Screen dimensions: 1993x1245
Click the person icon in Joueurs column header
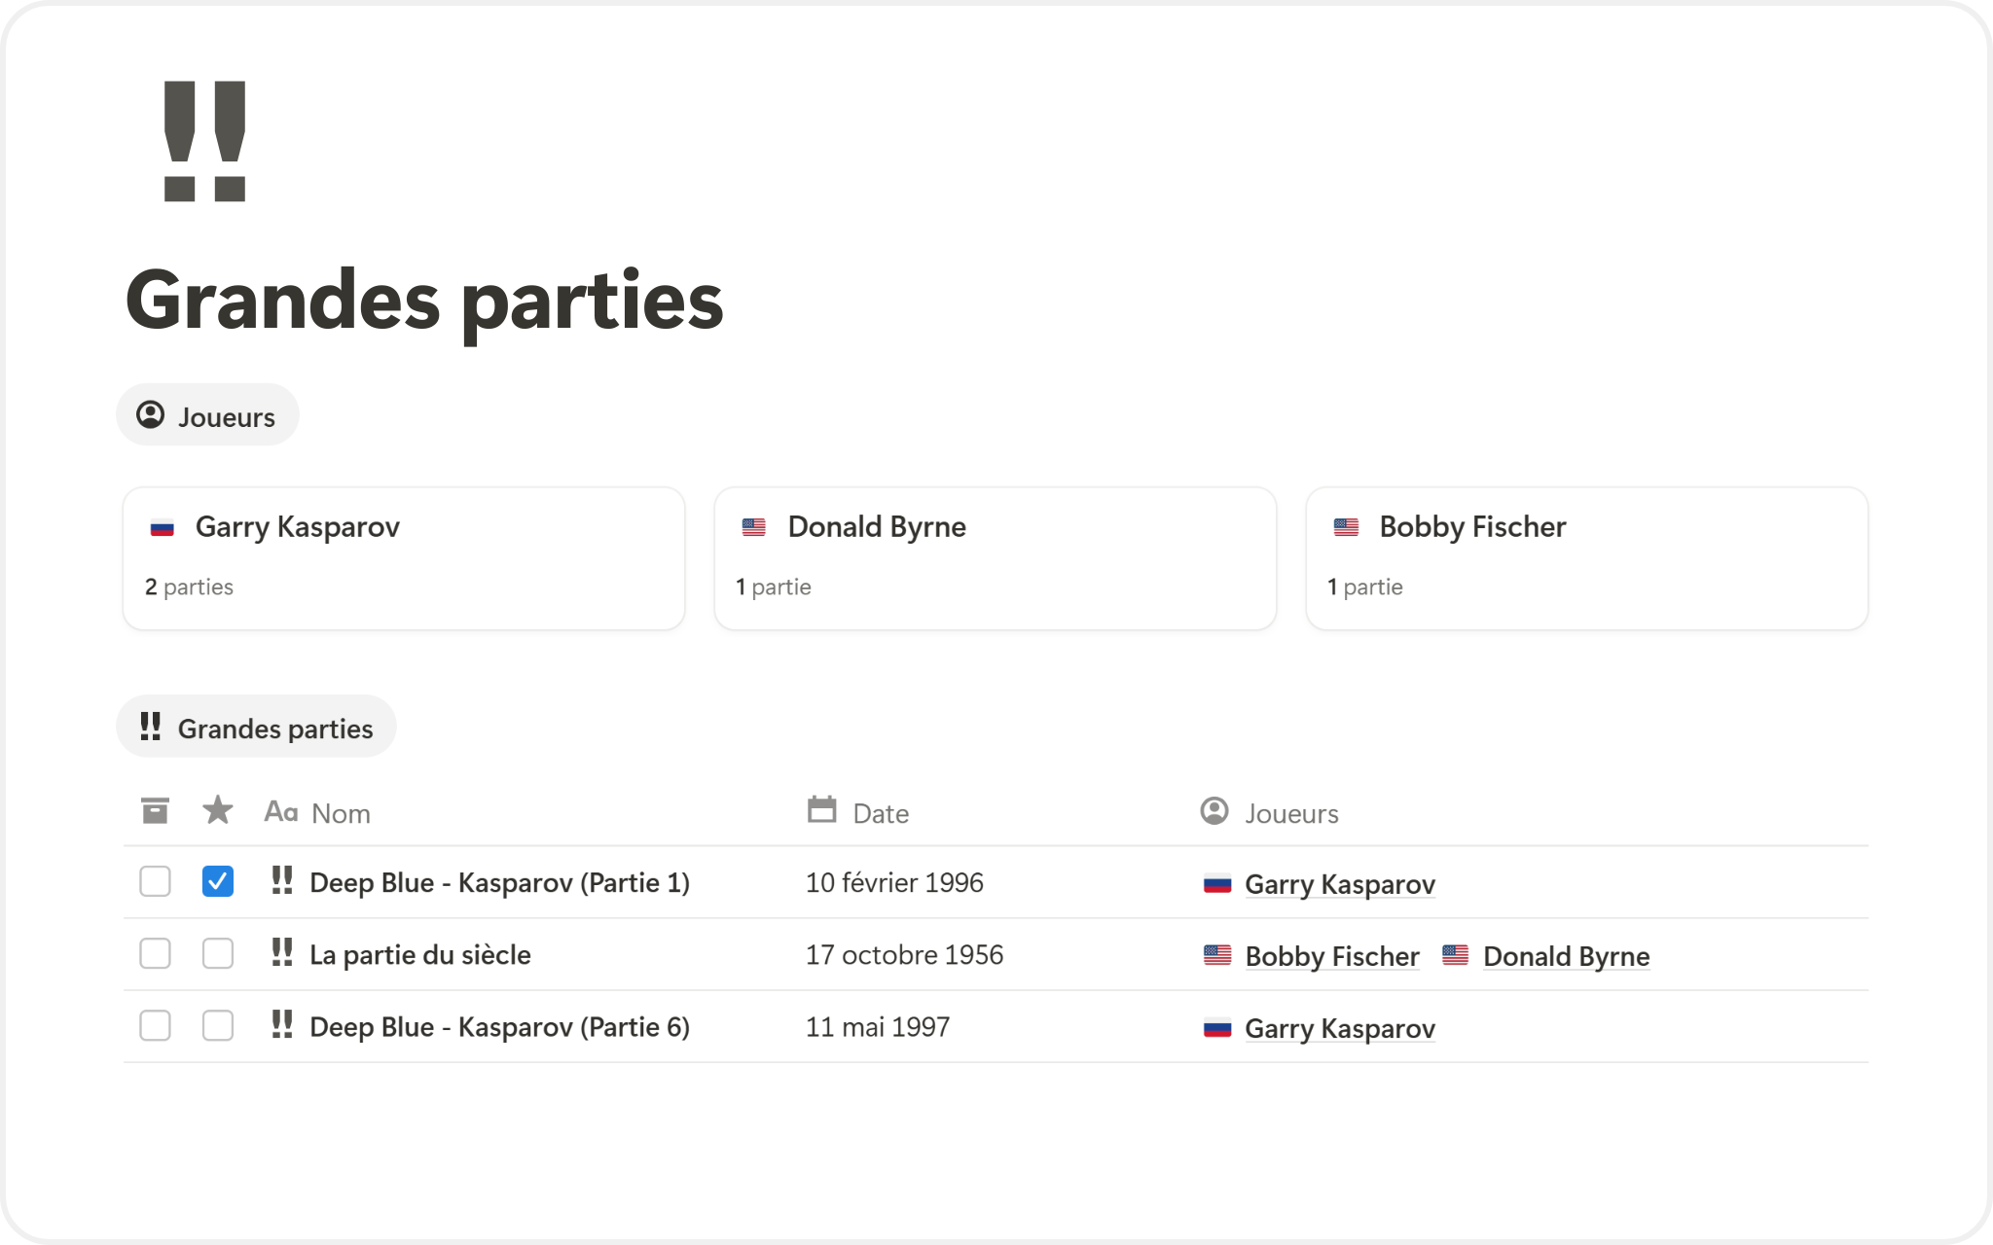(1214, 811)
